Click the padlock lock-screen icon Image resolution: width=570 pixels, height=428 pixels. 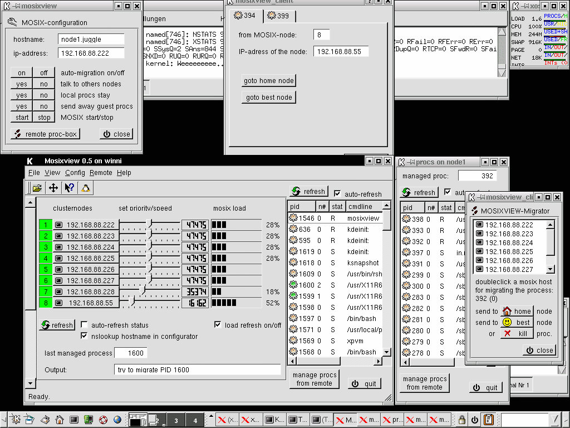[x=462, y=420]
